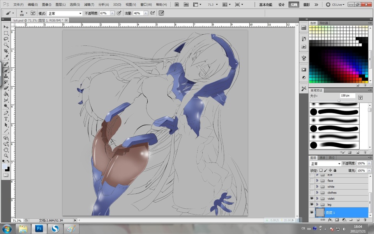Open the layer blending mode dropdown
This screenshot has height=234, width=374.
(x=326, y=164)
